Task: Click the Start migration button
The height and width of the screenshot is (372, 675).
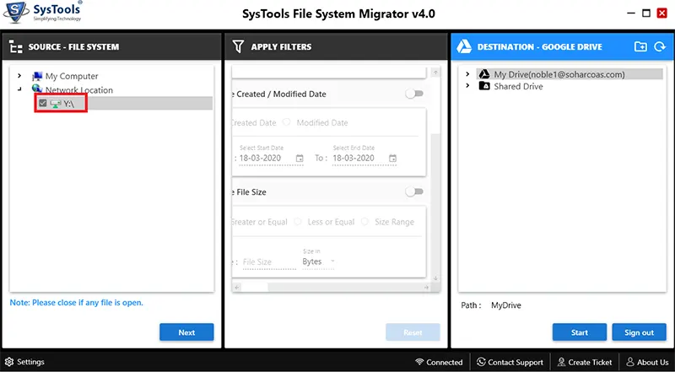Action: [x=580, y=332]
